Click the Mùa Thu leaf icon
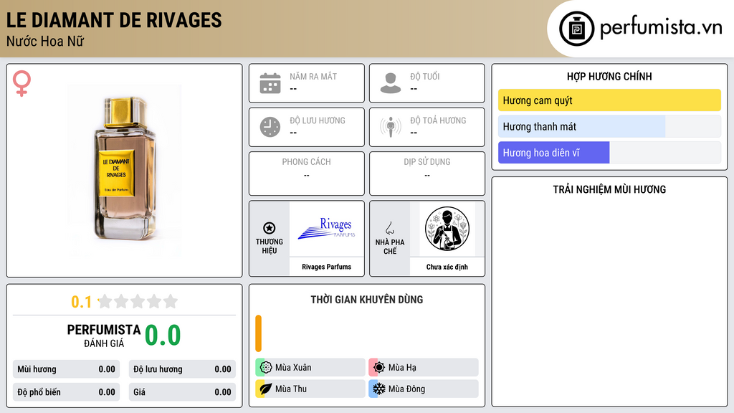This screenshot has height=413, width=734. pyautogui.click(x=266, y=389)
